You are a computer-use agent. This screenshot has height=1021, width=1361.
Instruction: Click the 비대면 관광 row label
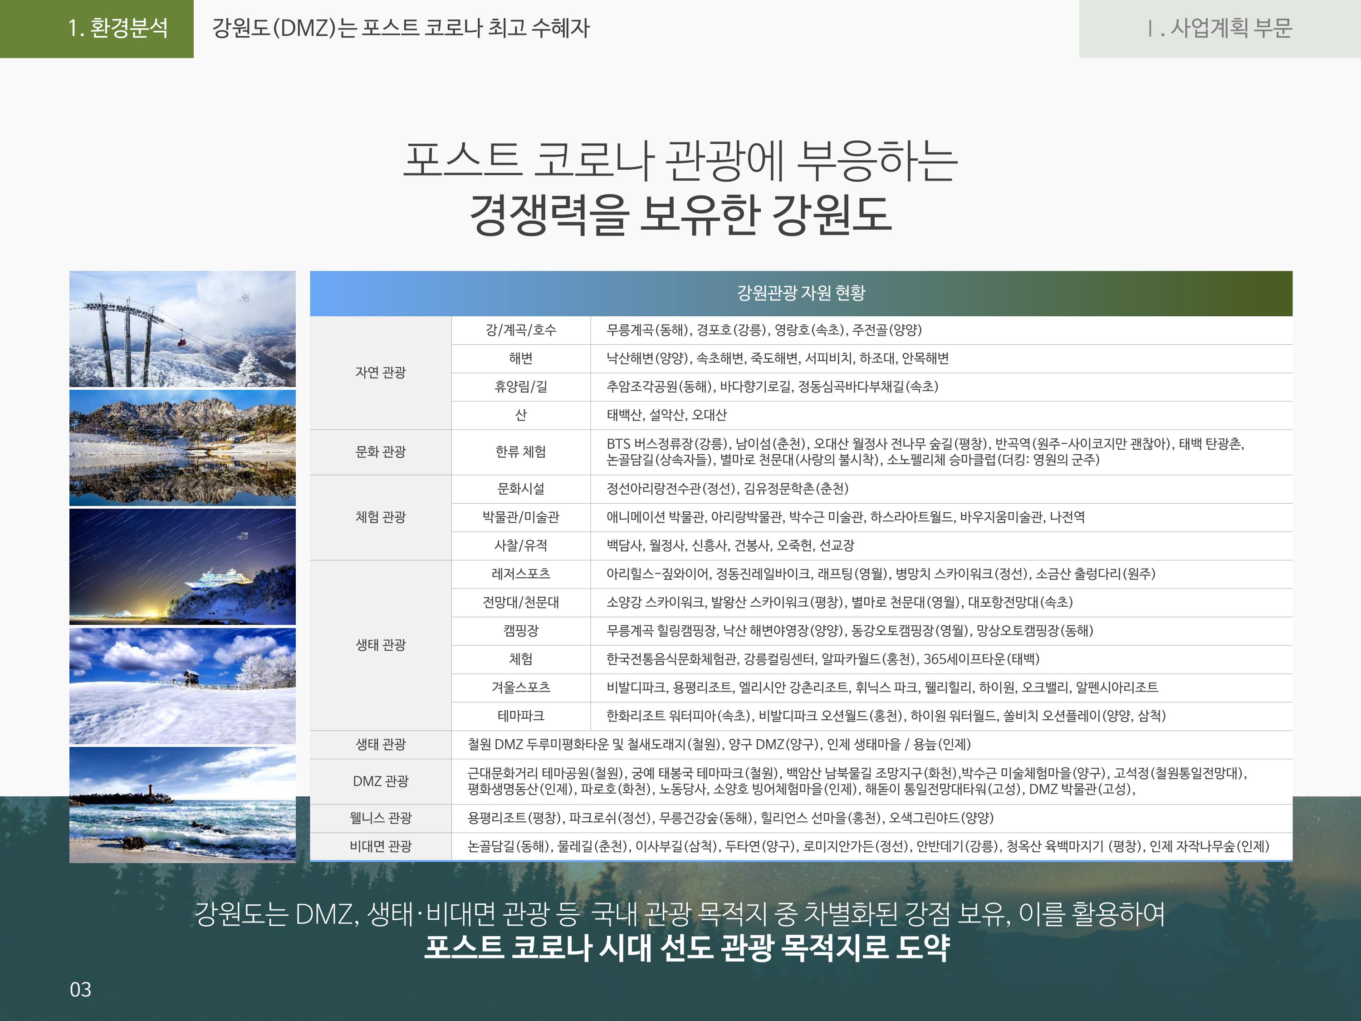point(380,846)
